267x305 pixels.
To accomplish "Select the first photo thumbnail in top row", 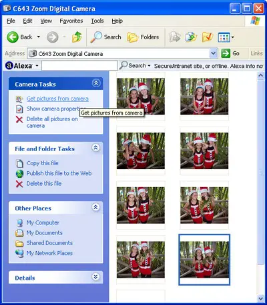I will tap(141, 97).
